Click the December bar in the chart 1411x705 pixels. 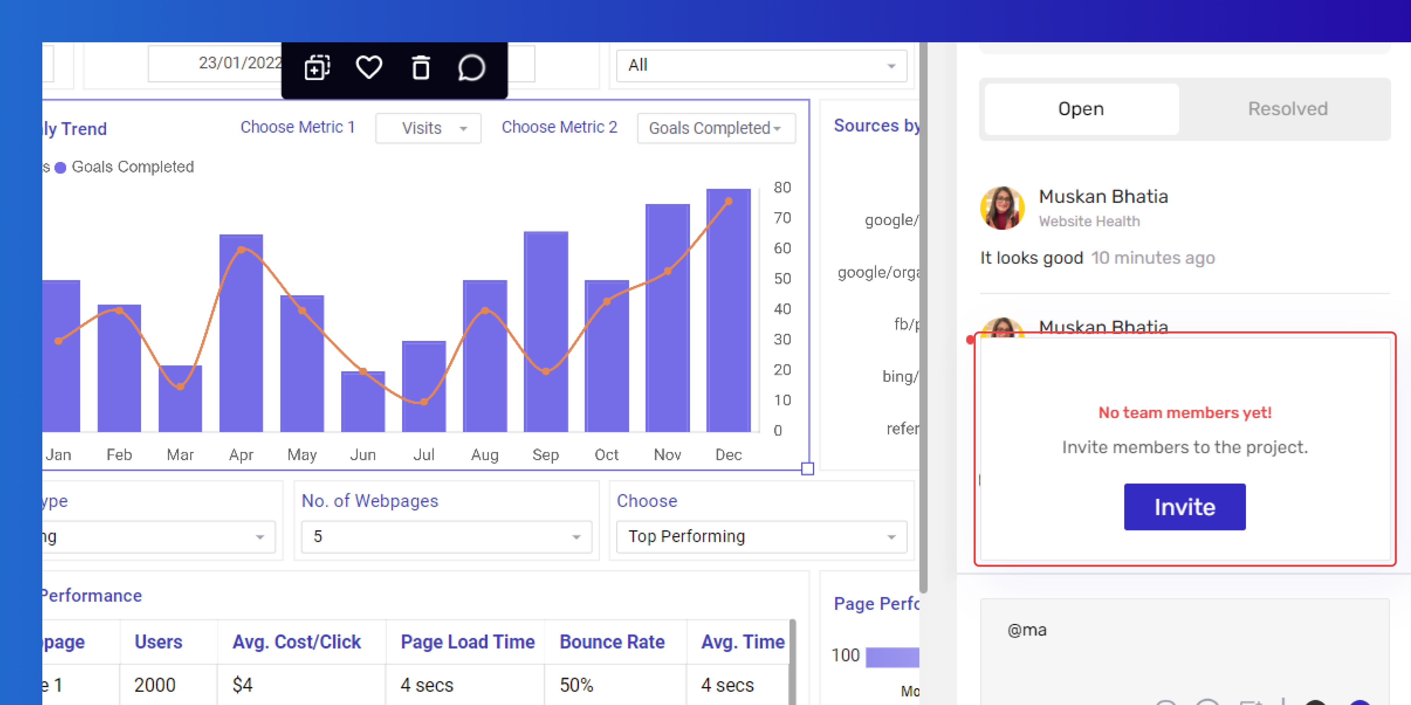click(728, 310)
